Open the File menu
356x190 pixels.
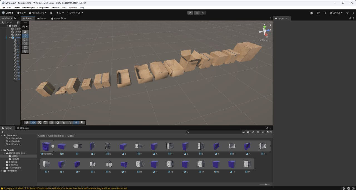pyautogui.click(x=3, y=7)
